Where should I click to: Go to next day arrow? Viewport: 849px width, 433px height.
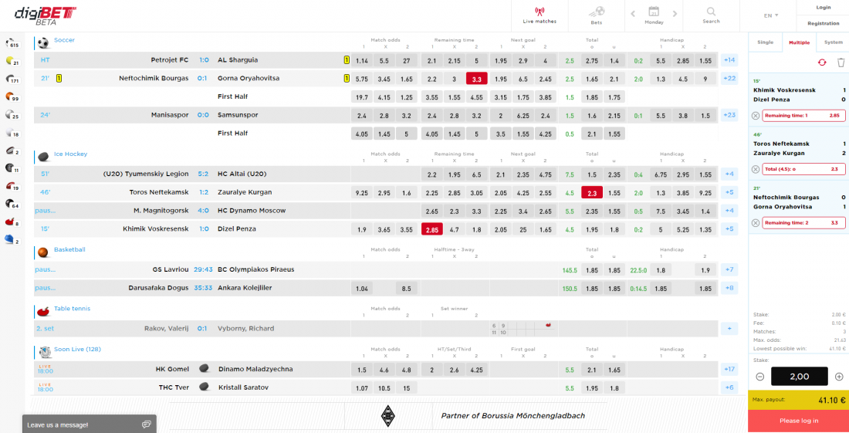click(x=675, y=14)
